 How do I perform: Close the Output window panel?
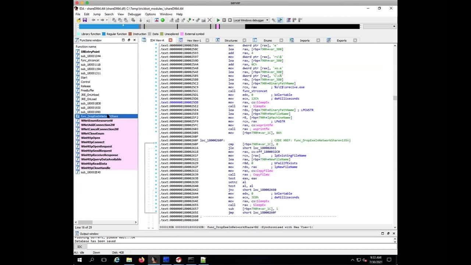click(394, 233)
